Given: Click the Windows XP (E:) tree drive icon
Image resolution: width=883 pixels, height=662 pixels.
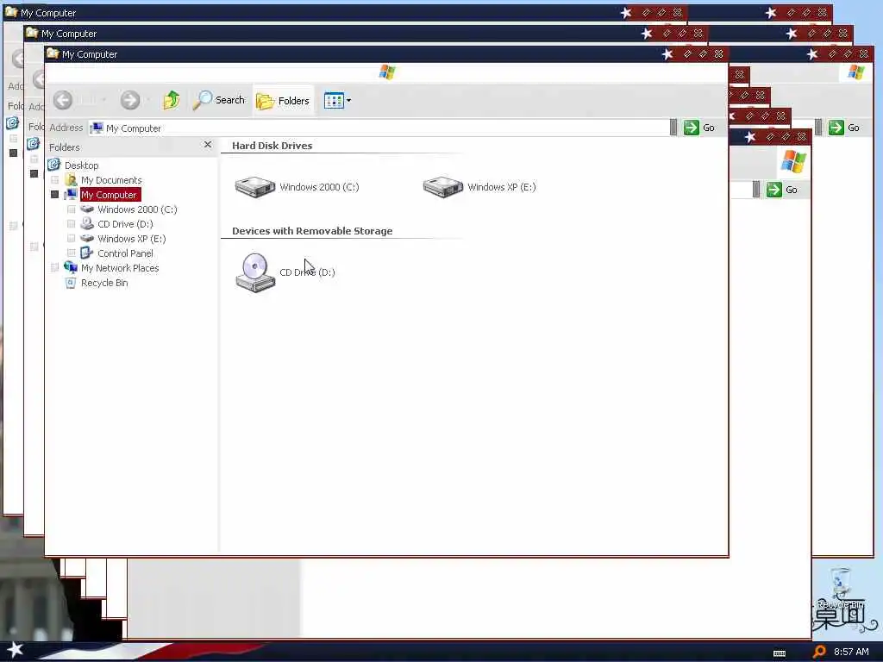Looking at the screenshot, I should coord(87,238).
